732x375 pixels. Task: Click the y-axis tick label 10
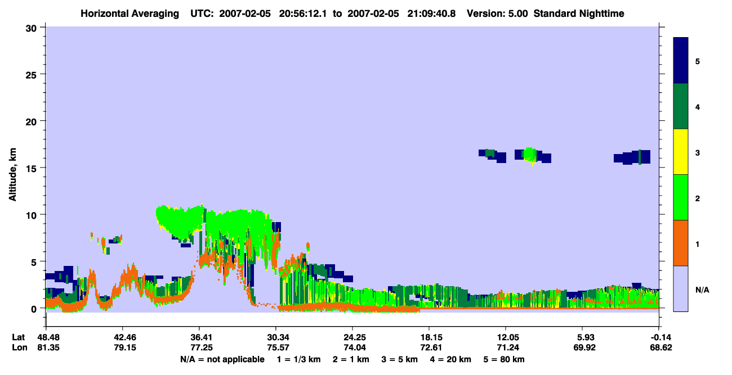pyautogui.click(x=32, y=215)
